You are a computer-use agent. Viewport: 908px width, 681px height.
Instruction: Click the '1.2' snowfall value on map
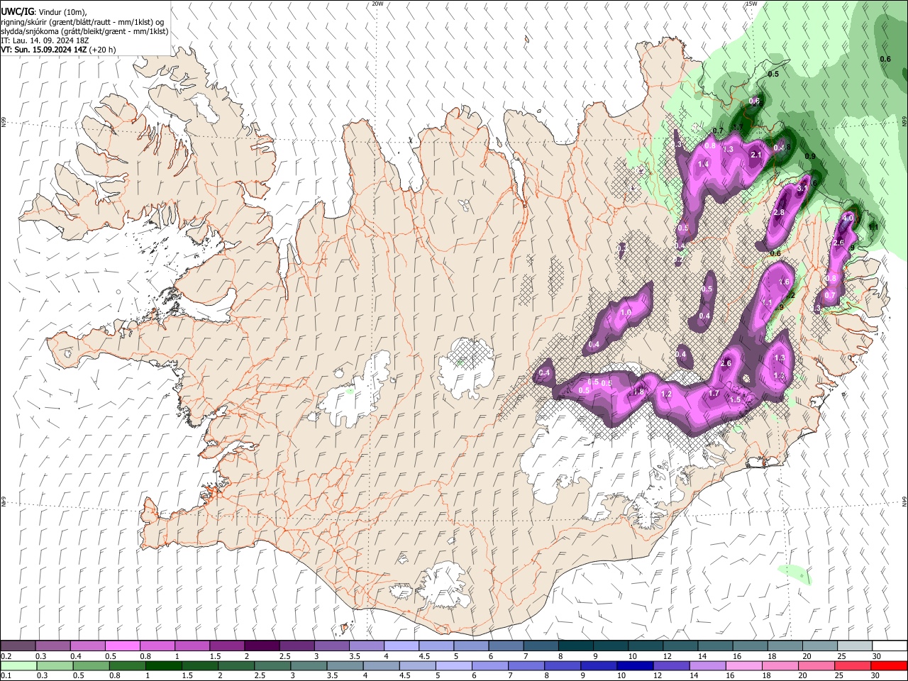pos(666,394)
